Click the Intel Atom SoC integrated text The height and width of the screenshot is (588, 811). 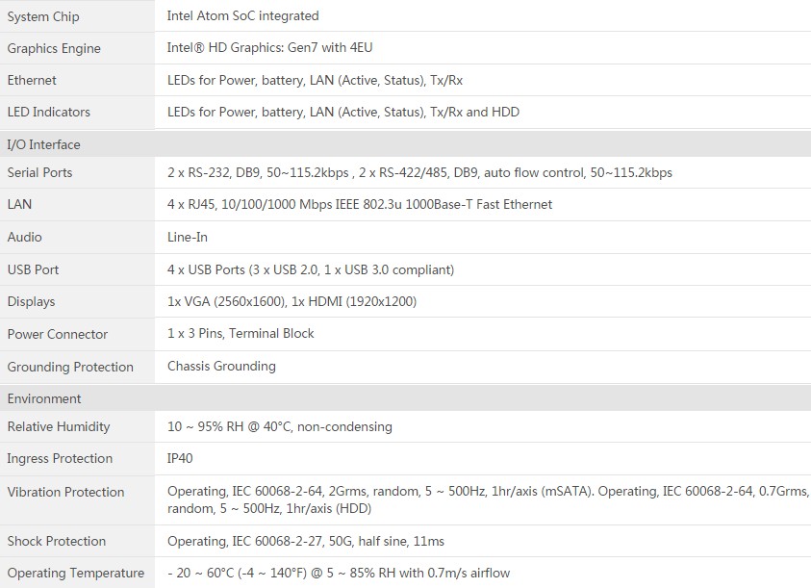pos(242,16)
